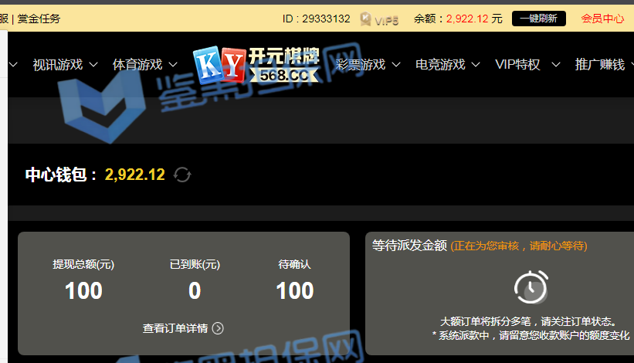This screenshot has width=634, height=363.
Task: View order details via 查看订单详情
Action: [x=175, y=328]
